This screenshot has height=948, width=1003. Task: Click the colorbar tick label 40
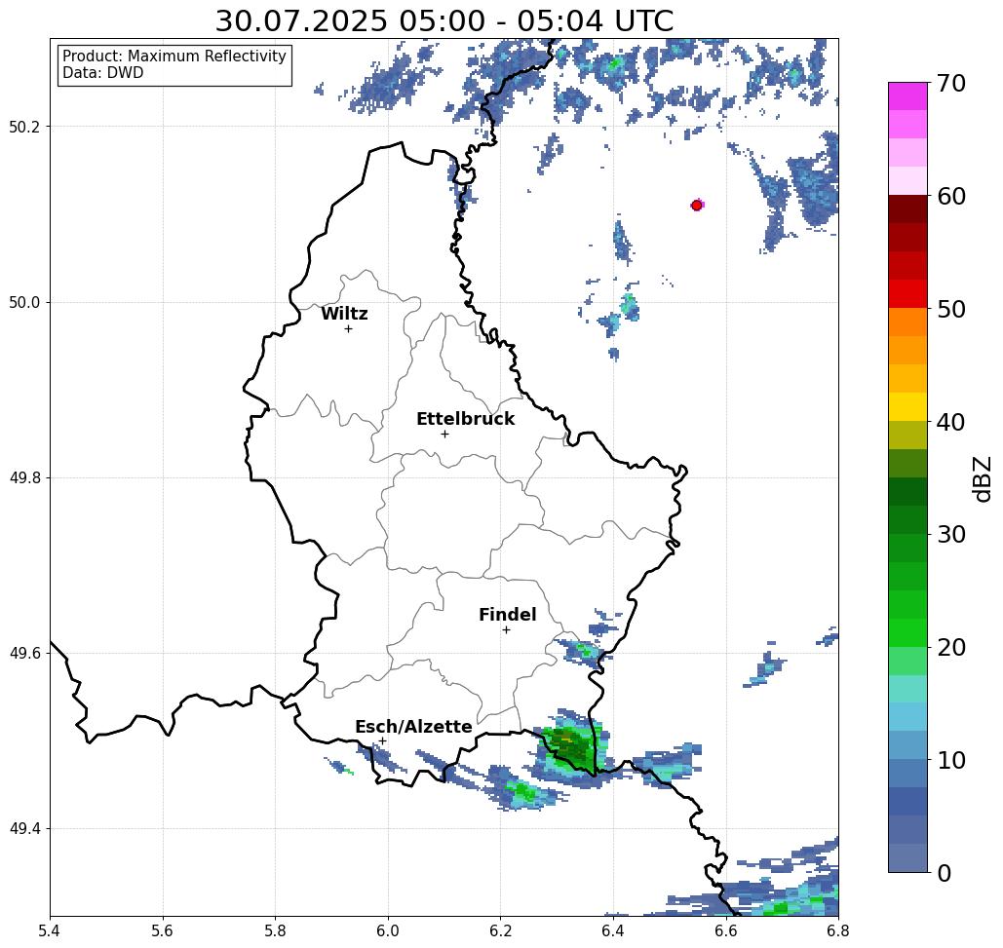coord(951,422)
